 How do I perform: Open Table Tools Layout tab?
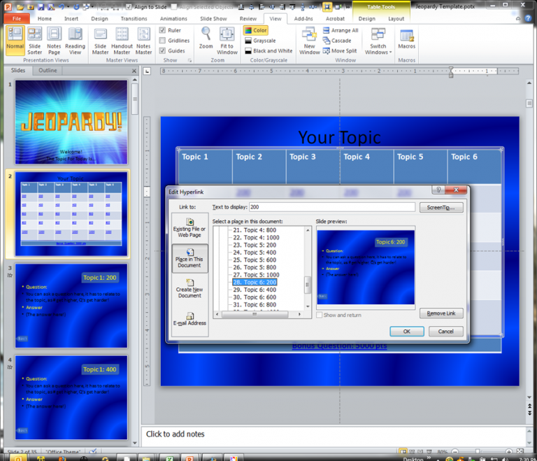point(396,18)
